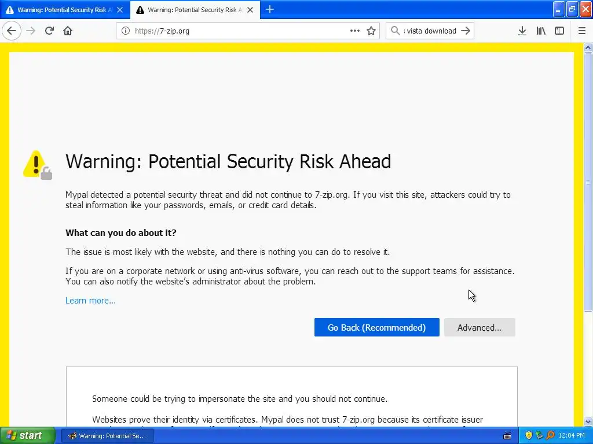Show site information icon in the address bar
Viewport: 593px width, 444px height.
(126, 31)
